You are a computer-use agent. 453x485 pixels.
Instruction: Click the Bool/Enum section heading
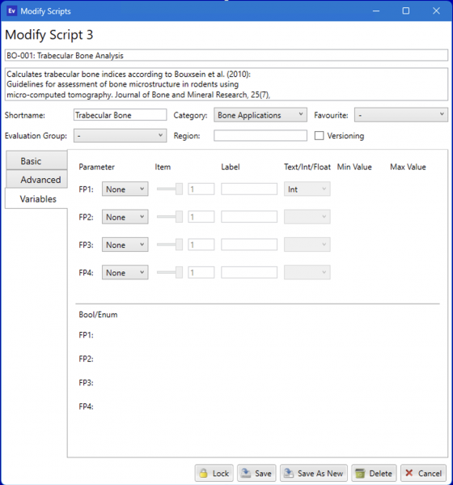click(98, 315)
